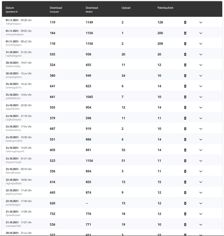
Task: Click the Upload column header
Action: click(x=126, y=8)
